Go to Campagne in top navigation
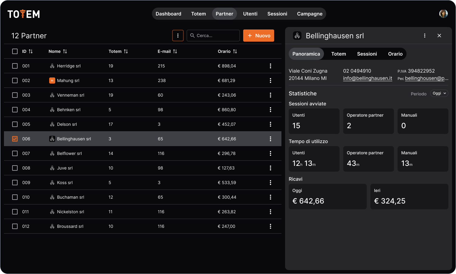The image size is (456, 274). [310, 14]
